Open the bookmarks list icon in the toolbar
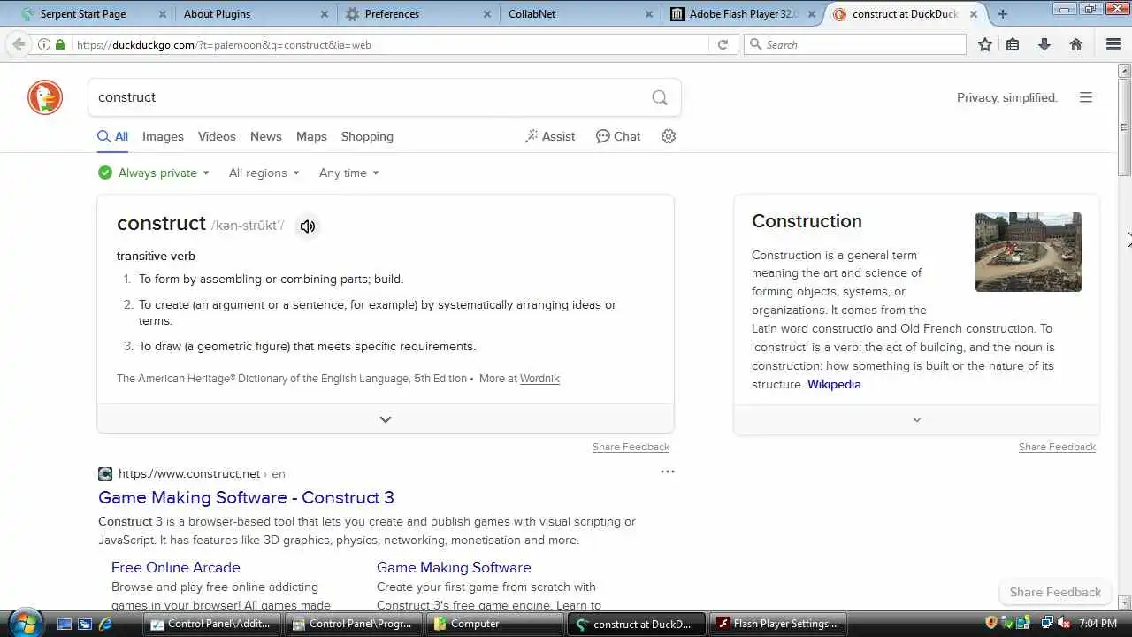The width and height of the screenshot is (1132, 637). (1013, 44)
